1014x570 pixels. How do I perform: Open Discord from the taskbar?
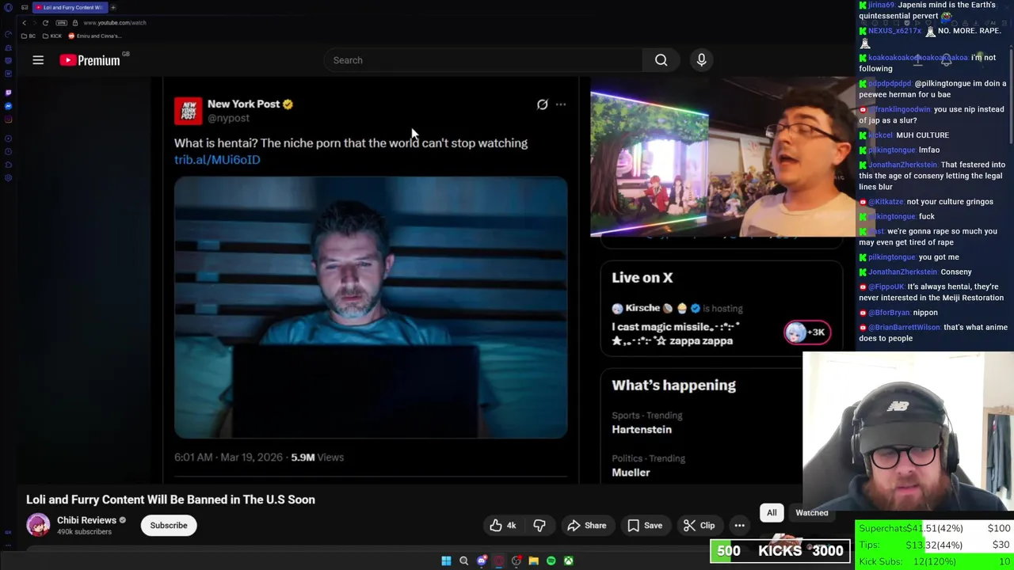pos(482,560)
